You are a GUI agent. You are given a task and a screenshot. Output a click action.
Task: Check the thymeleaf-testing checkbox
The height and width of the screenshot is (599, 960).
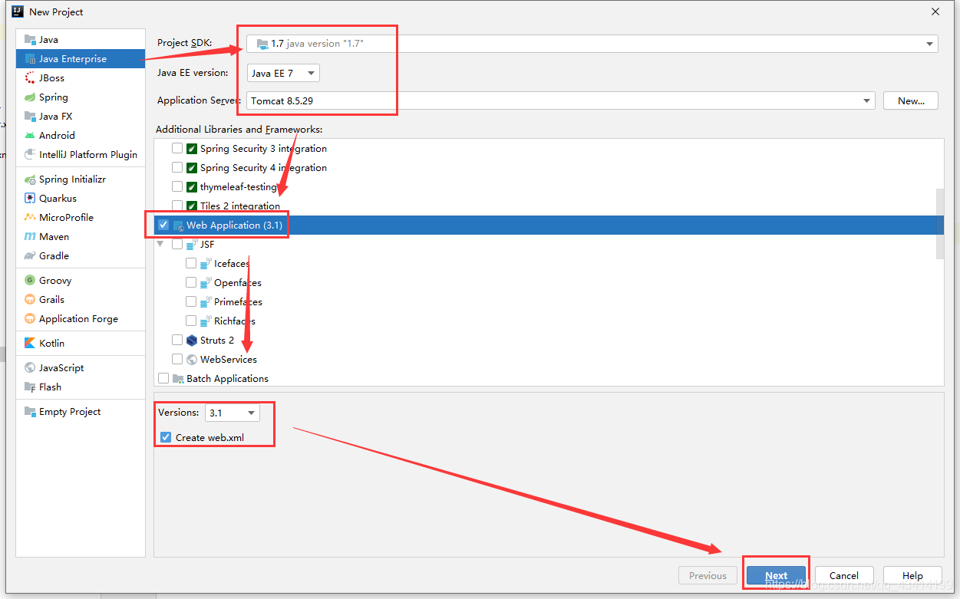click(x=177, y=186)
